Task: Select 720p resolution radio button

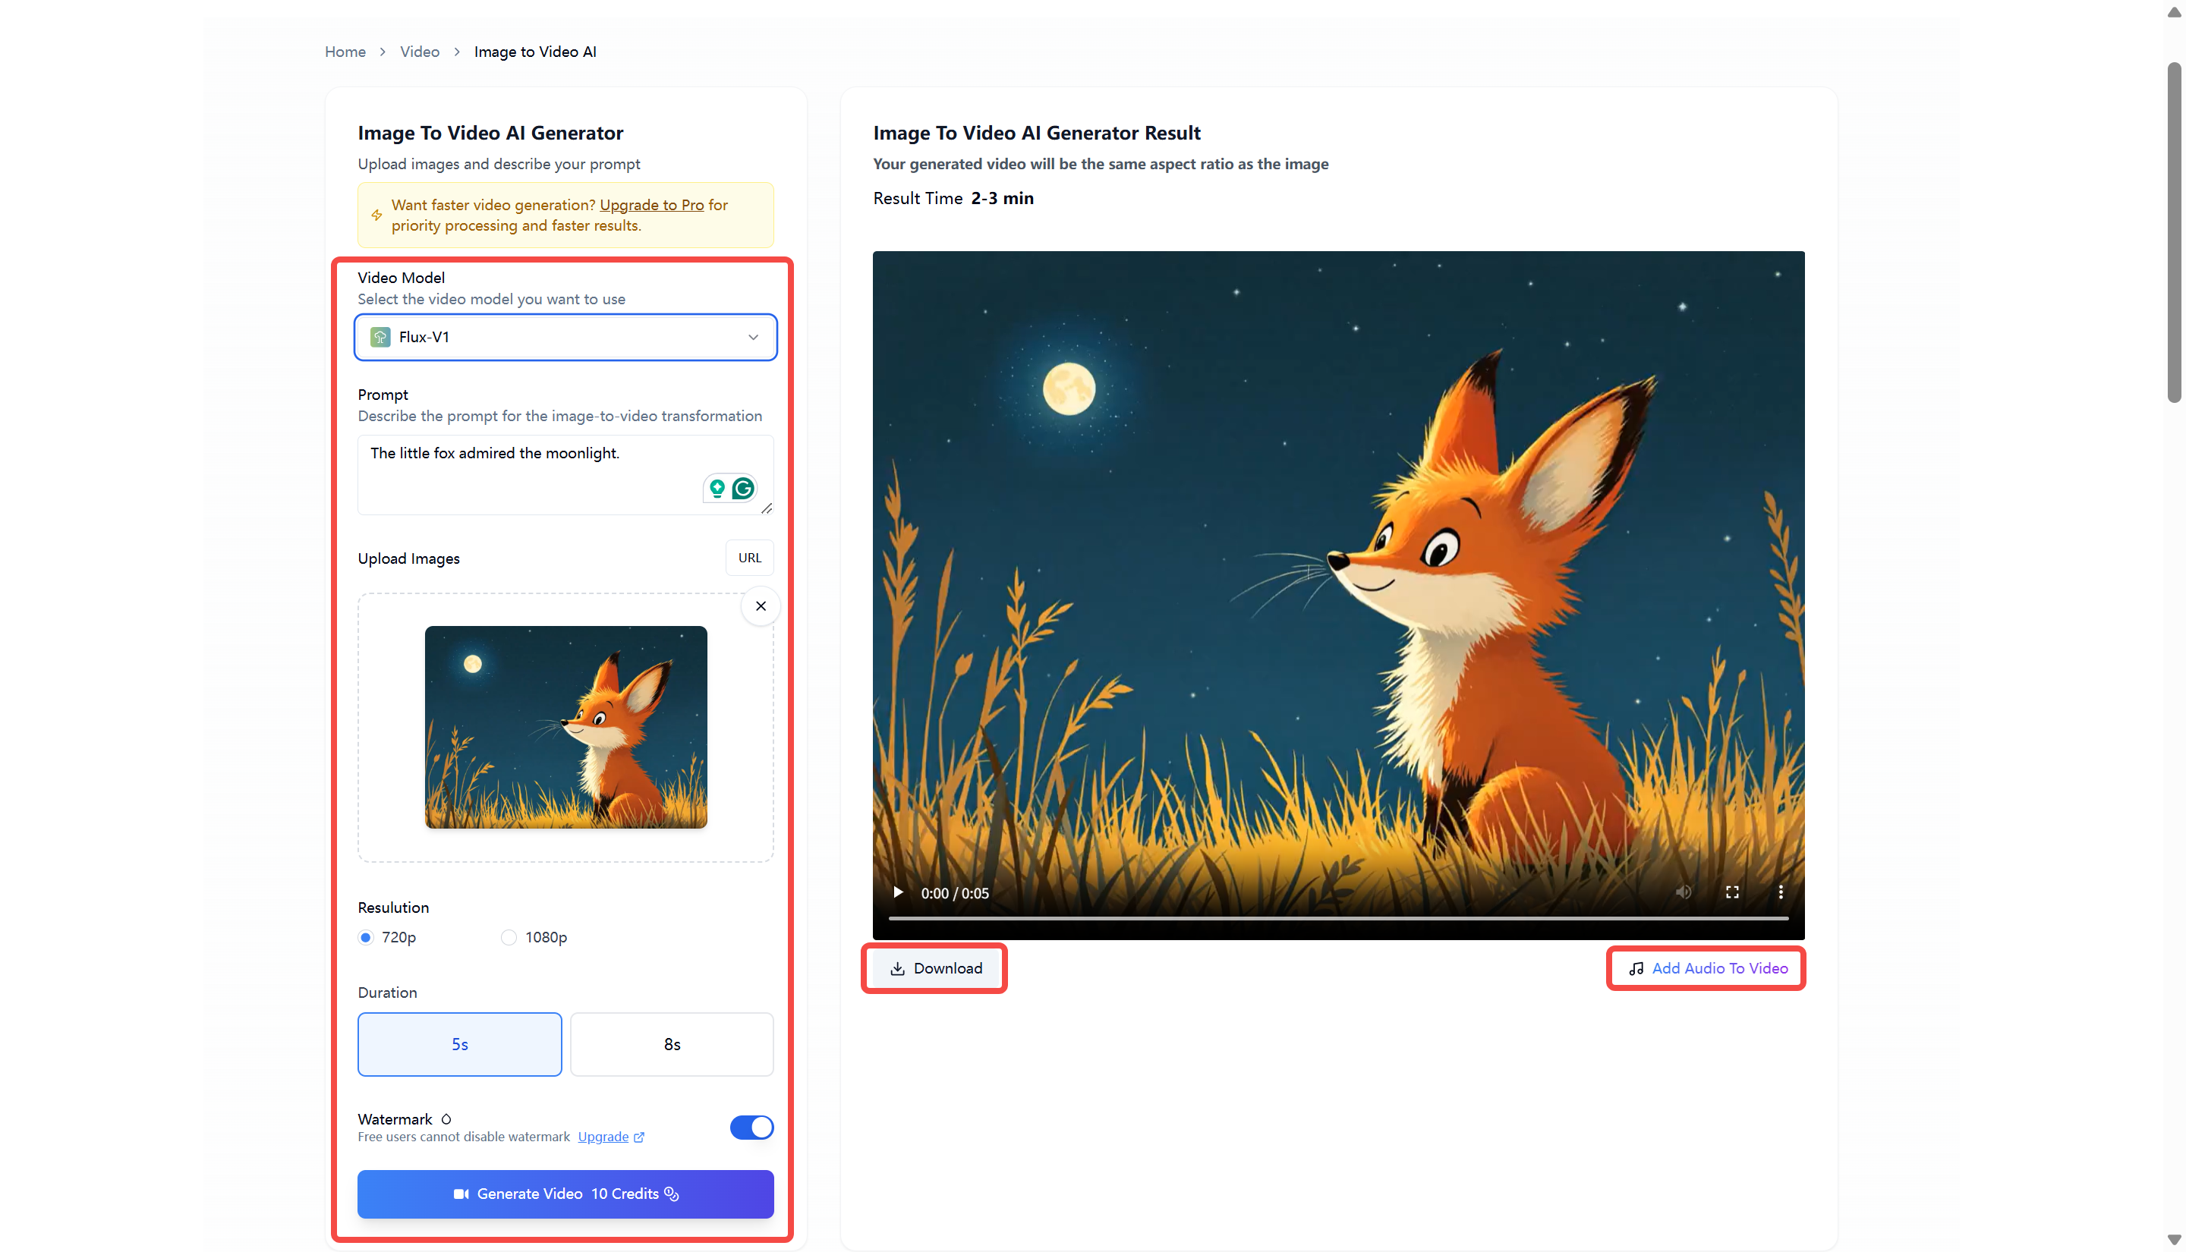Action: point(367,937)
